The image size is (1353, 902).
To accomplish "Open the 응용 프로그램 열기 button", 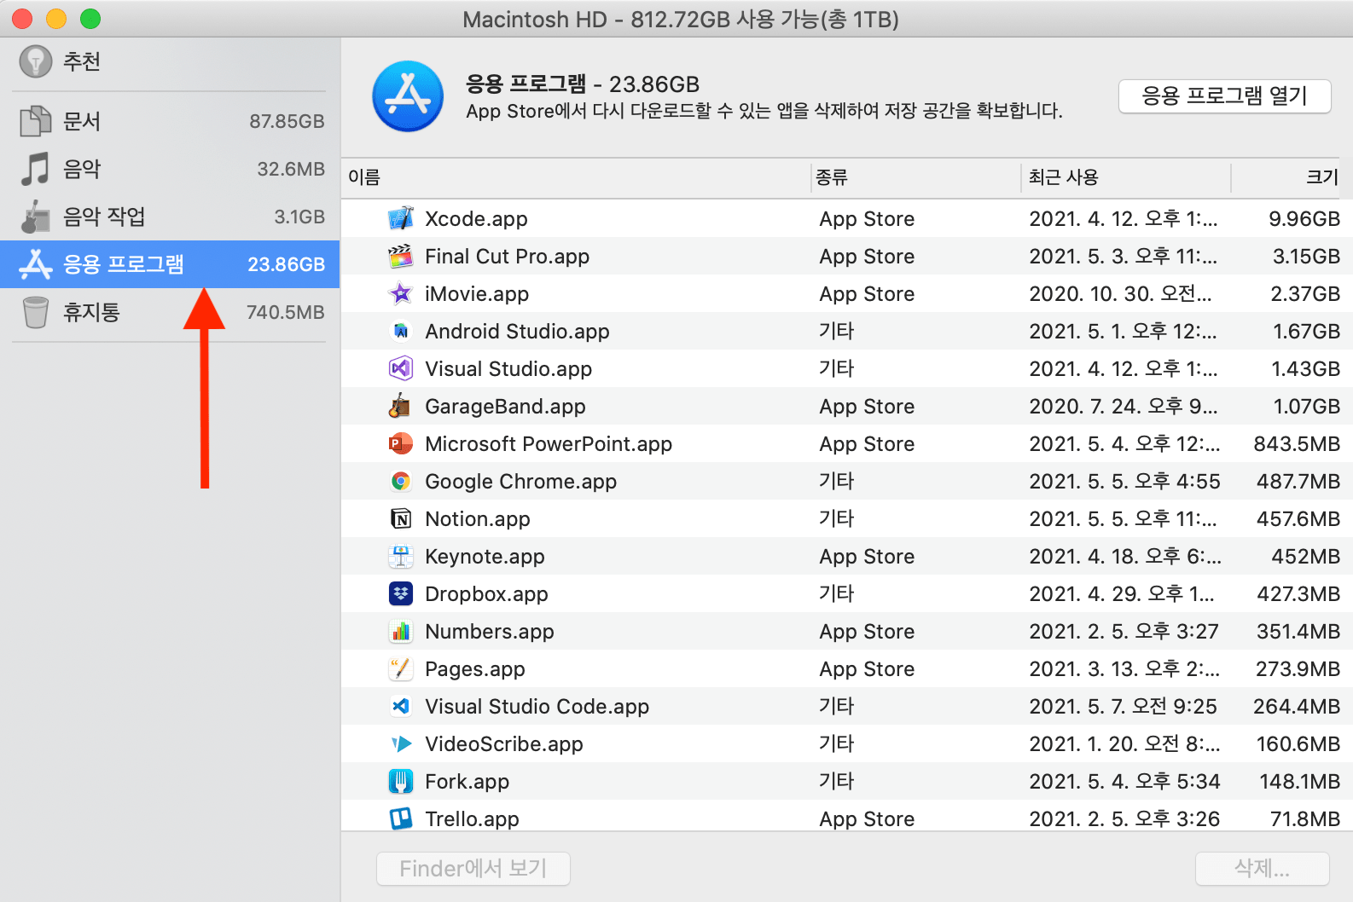I will 1224,95.
